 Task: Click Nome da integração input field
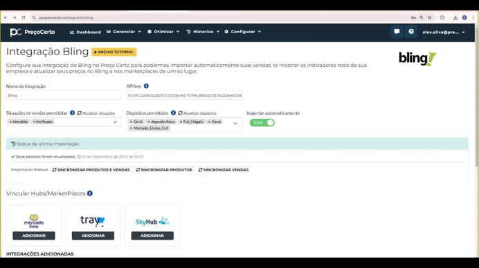click(x=64, y=95)
